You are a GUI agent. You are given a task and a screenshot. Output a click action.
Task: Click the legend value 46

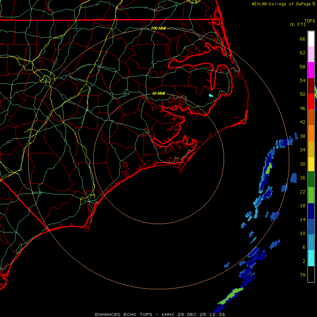coord(303,108)
